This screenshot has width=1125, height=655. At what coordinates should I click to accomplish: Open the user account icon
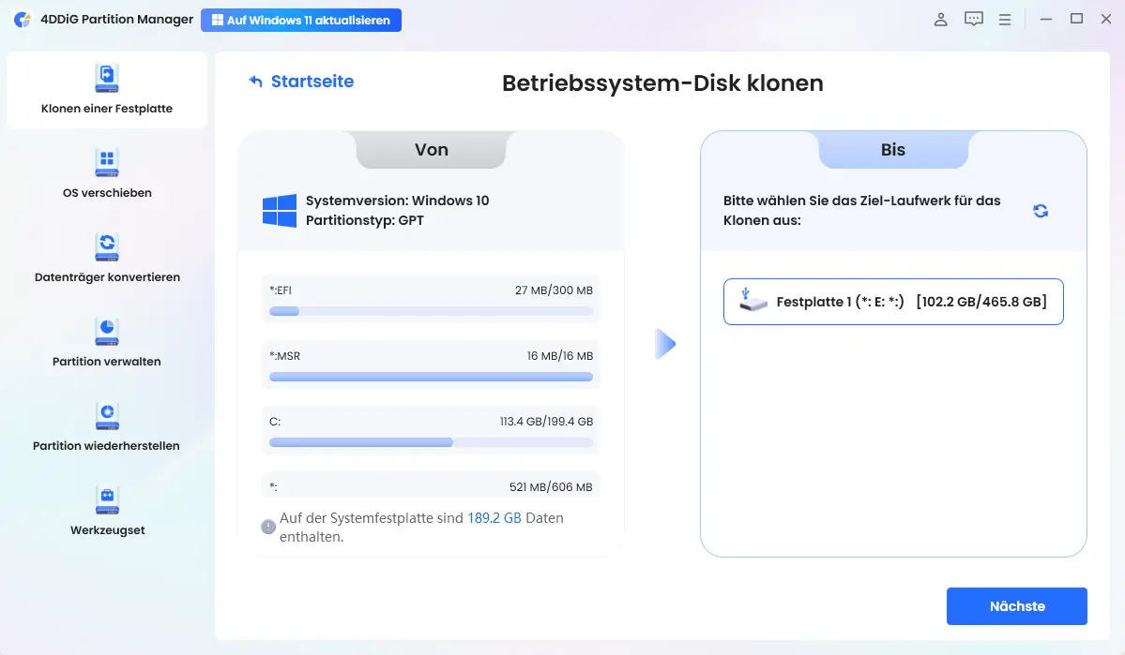tap(940, 20)
